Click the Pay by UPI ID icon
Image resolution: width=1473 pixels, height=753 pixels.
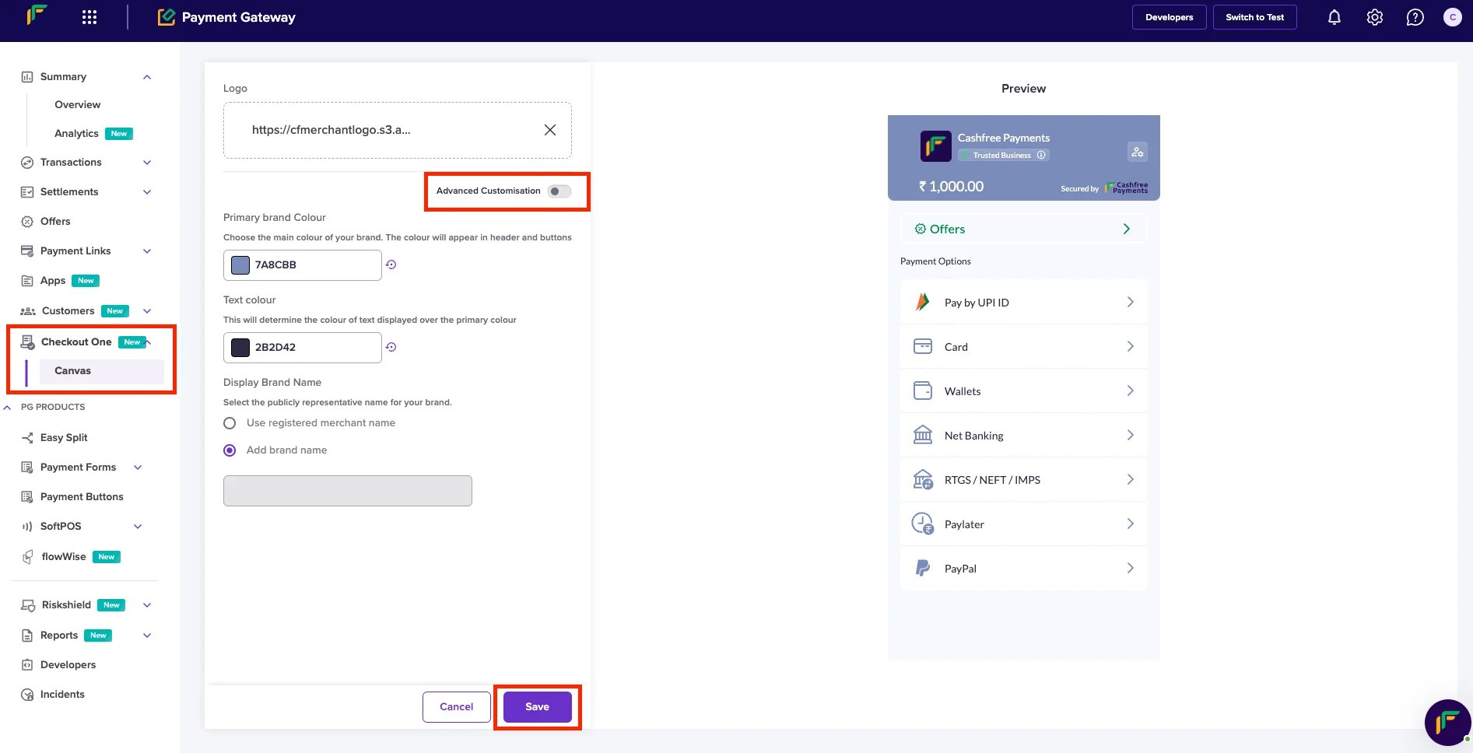923,302
